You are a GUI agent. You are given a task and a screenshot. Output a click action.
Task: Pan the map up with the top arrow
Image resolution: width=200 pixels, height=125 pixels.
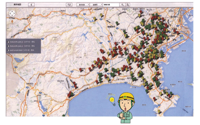(12, 11)
